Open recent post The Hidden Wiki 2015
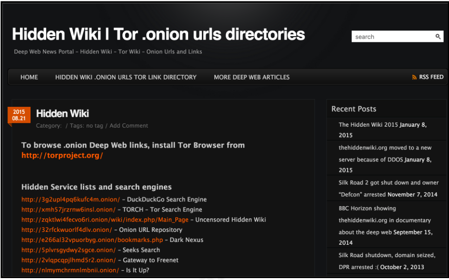Image resolution: width=449 pixels, height=280 pixels. 368,125
